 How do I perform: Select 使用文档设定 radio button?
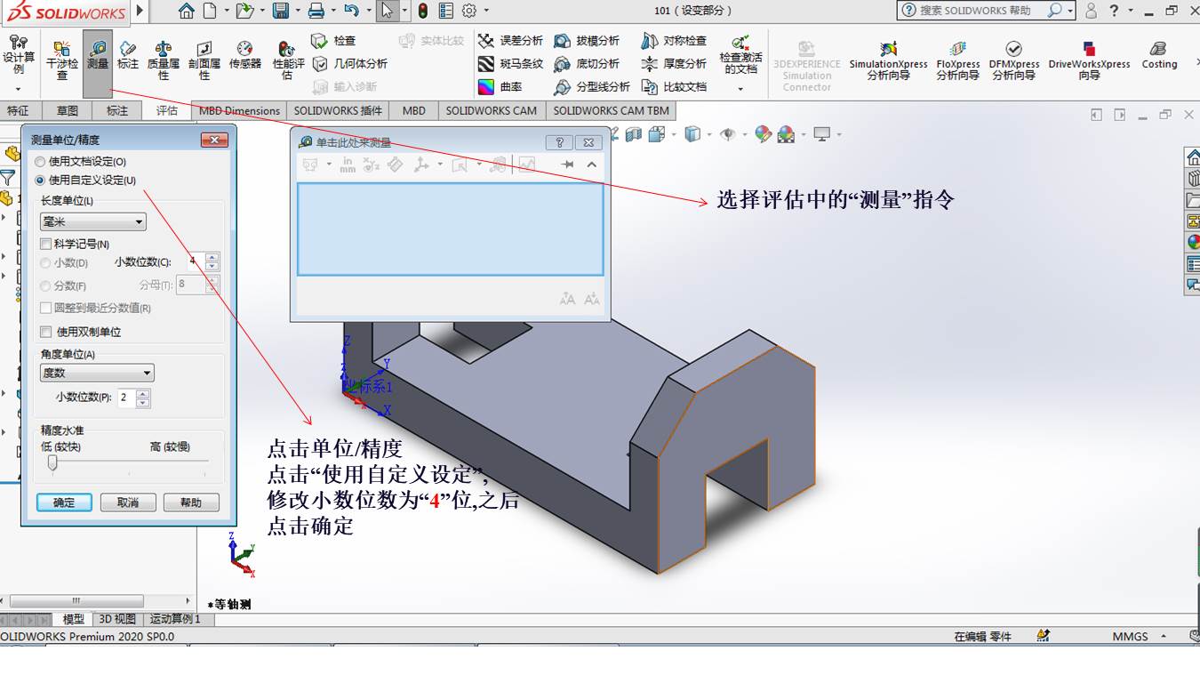click(39, 162)
